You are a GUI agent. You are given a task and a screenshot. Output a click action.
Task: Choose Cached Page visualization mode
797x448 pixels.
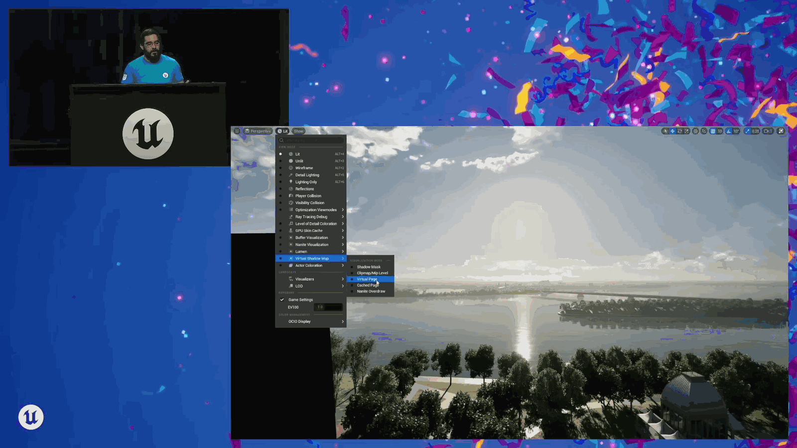(x=370, y=285)
